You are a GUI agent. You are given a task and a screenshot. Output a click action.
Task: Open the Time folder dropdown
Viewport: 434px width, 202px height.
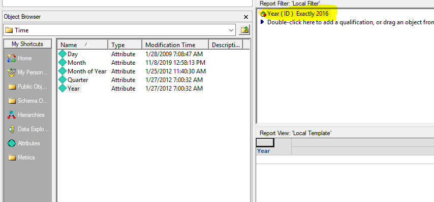pyautogui.click(x=231, y=30)
